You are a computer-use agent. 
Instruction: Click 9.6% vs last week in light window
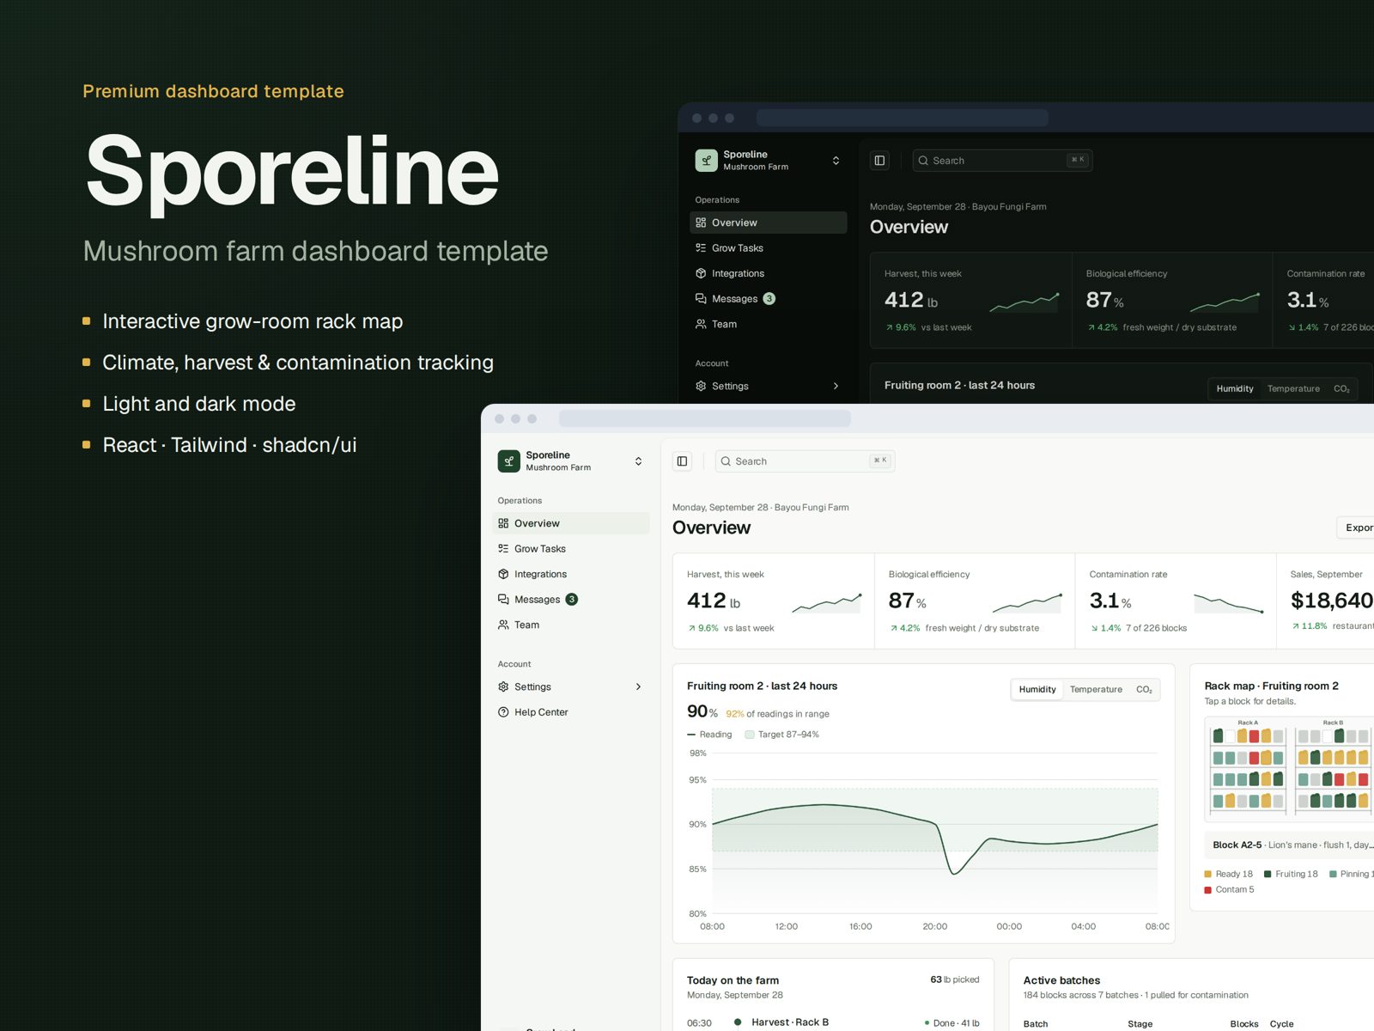731,628
